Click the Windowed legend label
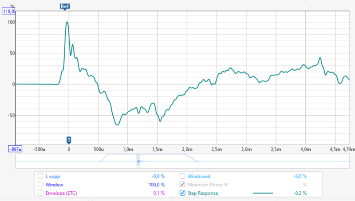The width and height of the screenshot is (355, 201). coord(199,176)
